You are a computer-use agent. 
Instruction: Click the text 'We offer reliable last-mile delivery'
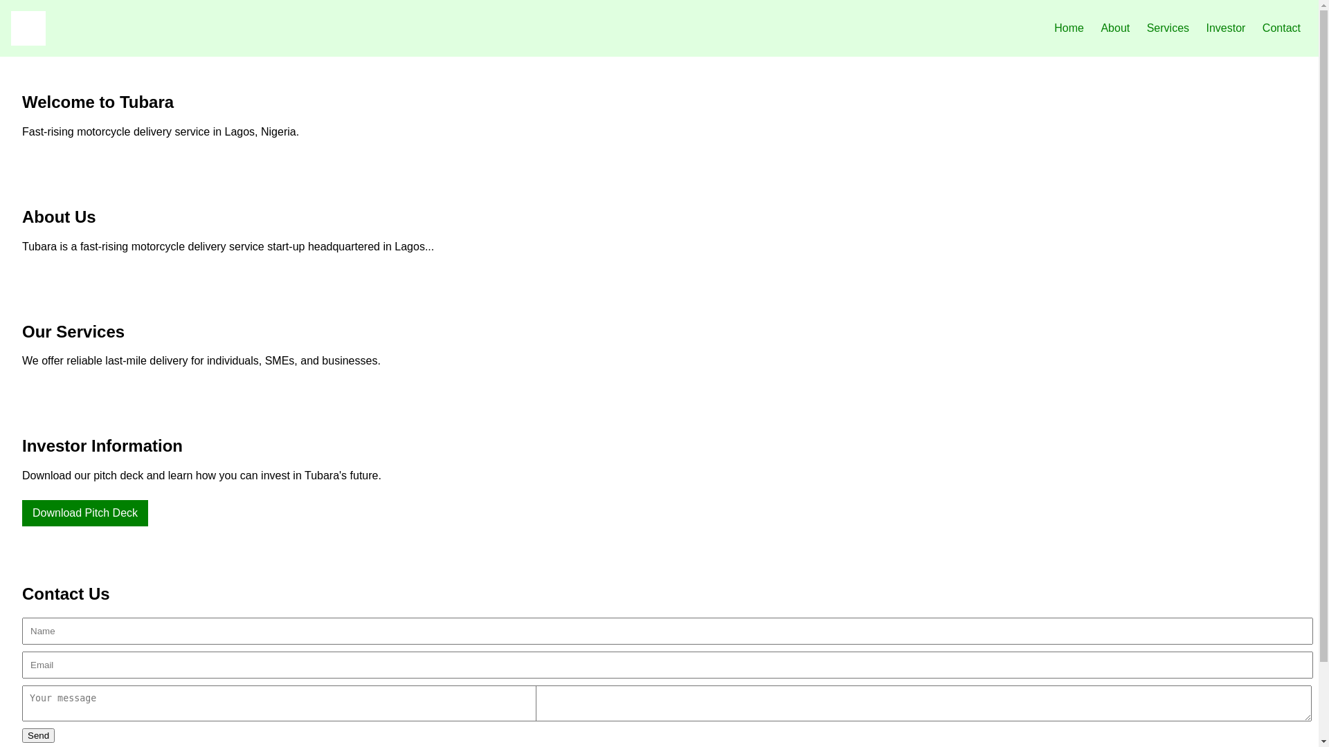click(x=201, y=360)
